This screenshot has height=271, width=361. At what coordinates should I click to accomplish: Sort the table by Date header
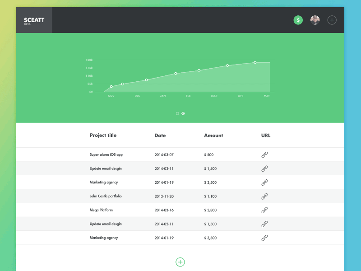pos(159,135)
